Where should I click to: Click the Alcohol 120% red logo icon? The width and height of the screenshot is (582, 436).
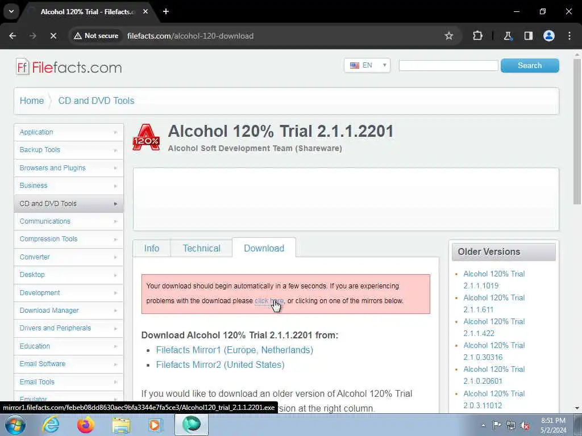point(146,138)
